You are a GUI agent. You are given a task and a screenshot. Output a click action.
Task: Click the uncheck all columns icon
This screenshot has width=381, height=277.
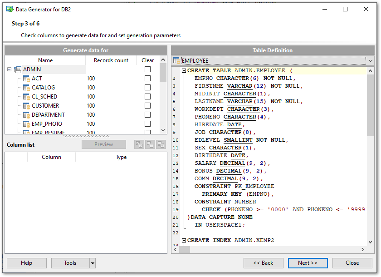point(150,144)
